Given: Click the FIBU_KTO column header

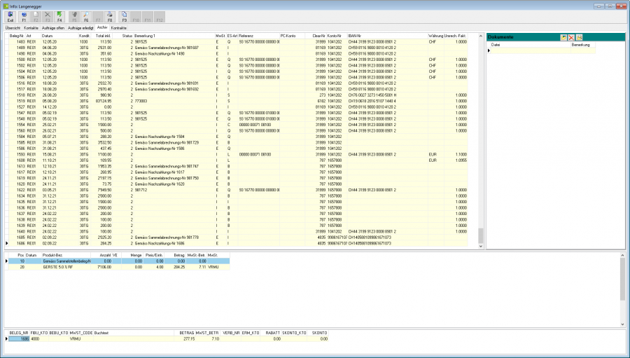Looking at the screenshot, I should [39, 333].
